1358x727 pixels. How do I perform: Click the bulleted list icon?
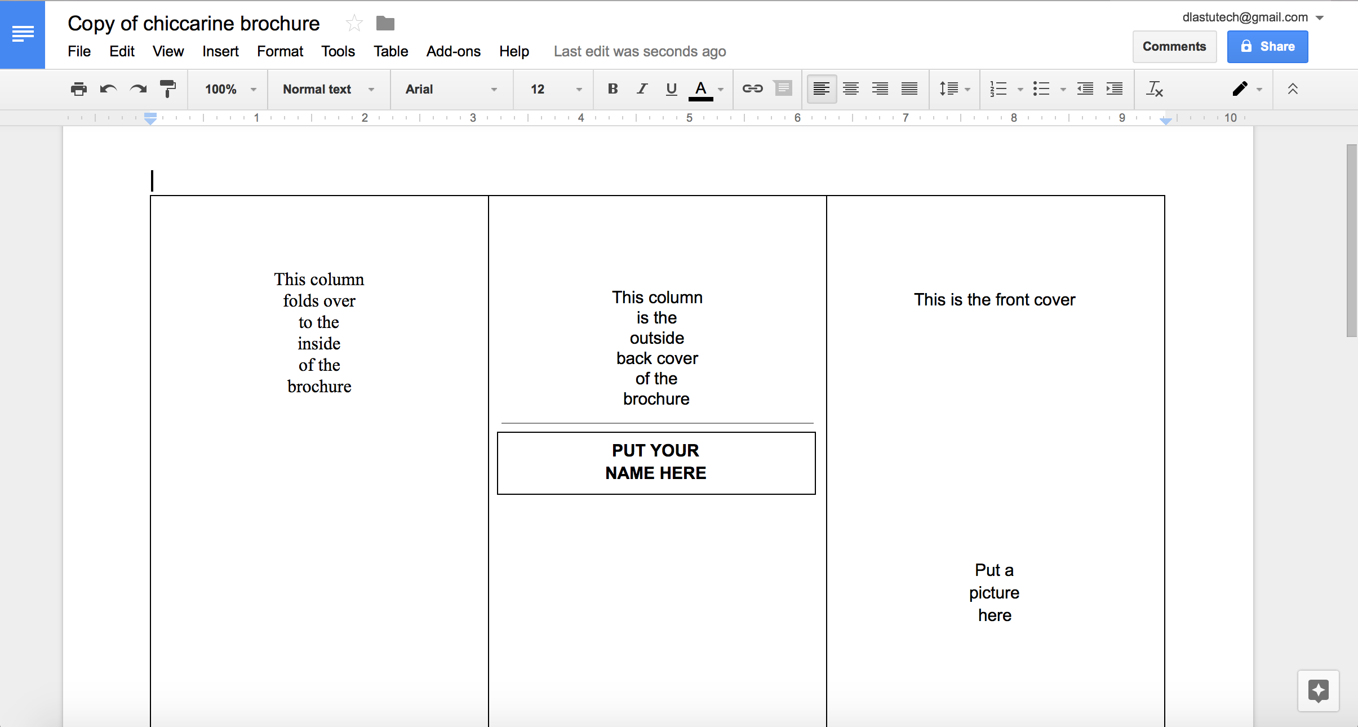pyautogui.click(x=1041, y=90)
